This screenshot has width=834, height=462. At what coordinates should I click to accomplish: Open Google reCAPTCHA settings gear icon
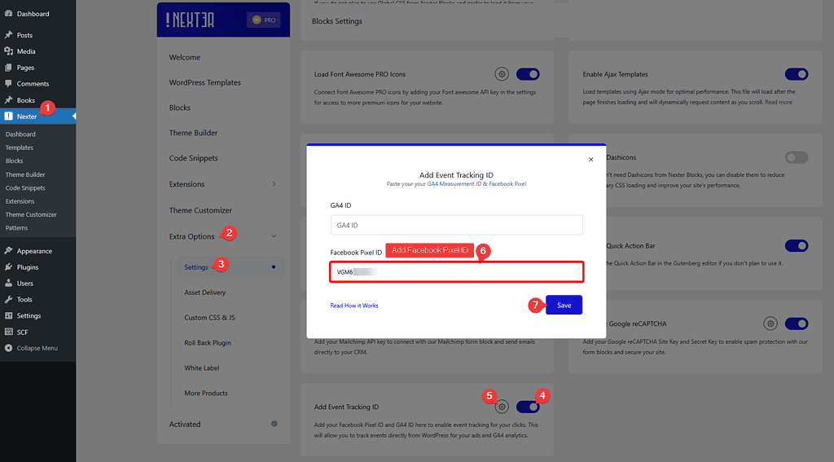click(x=770, y=323)
